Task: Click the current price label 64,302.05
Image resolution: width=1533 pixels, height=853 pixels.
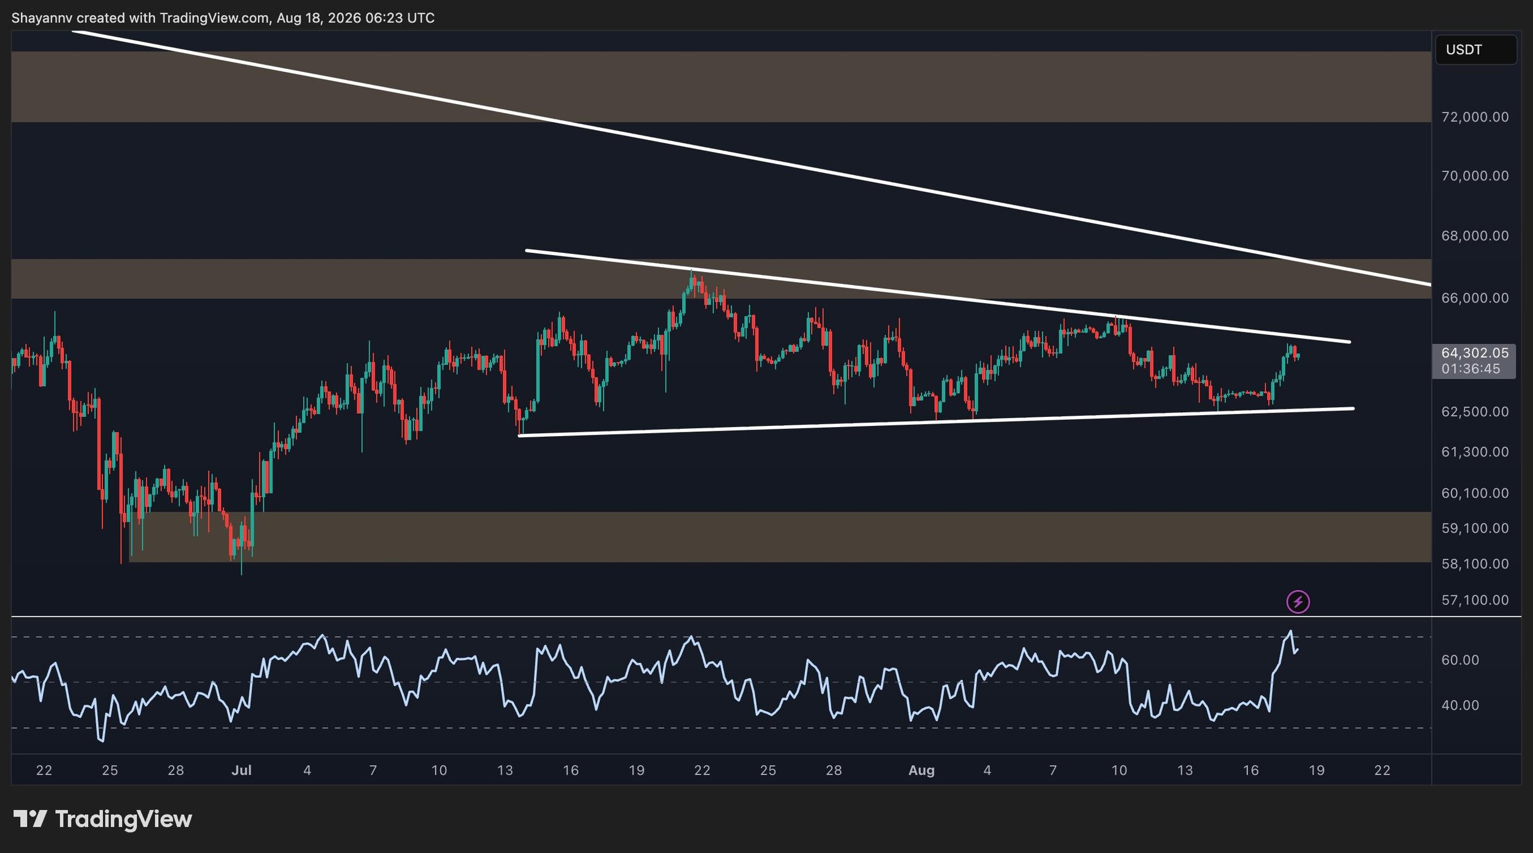Action: [1474, 353]
